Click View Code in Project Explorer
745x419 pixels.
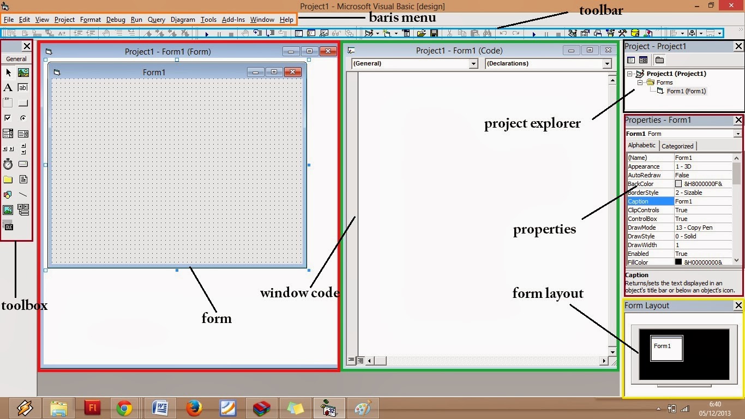(631, 60)
